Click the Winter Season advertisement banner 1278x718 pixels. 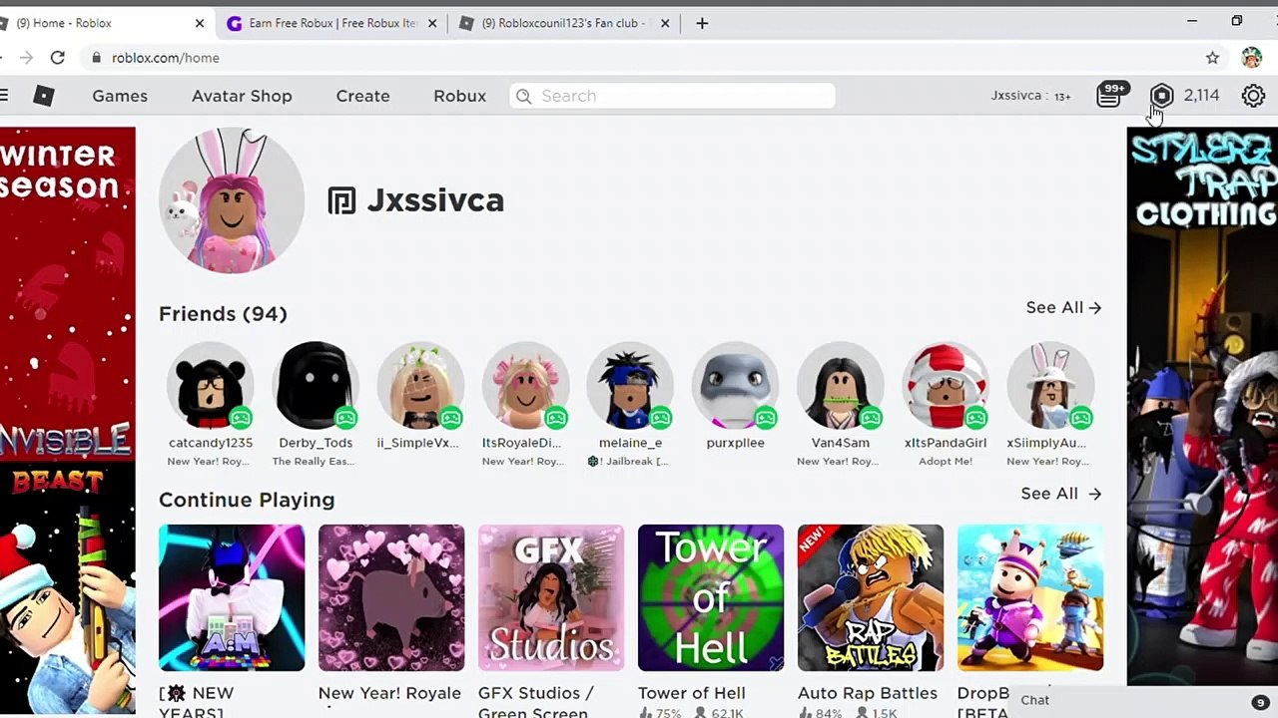68,419
